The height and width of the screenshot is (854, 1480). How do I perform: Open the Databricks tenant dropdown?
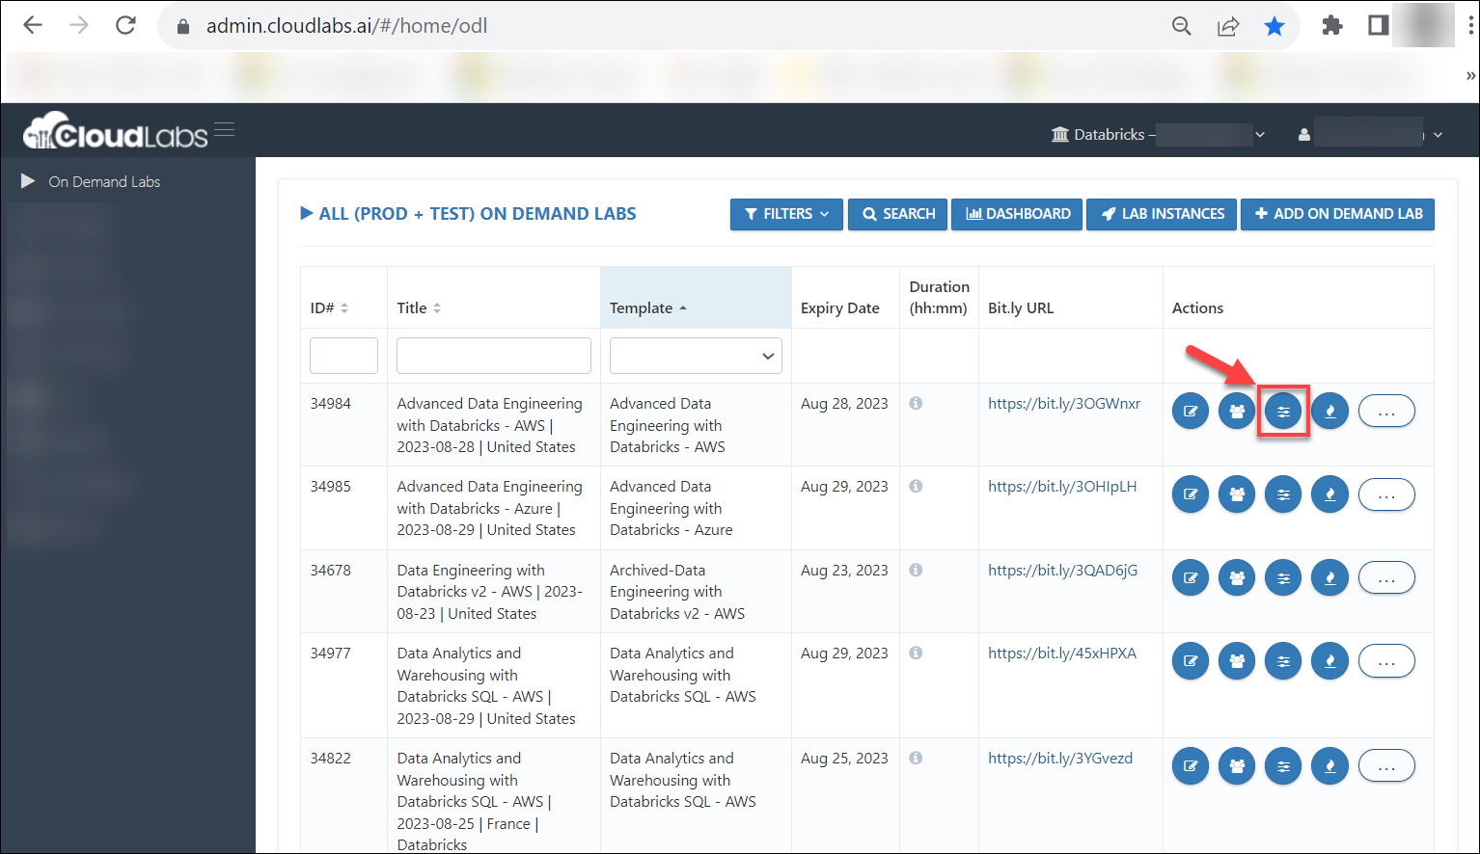click(1159, 135)
